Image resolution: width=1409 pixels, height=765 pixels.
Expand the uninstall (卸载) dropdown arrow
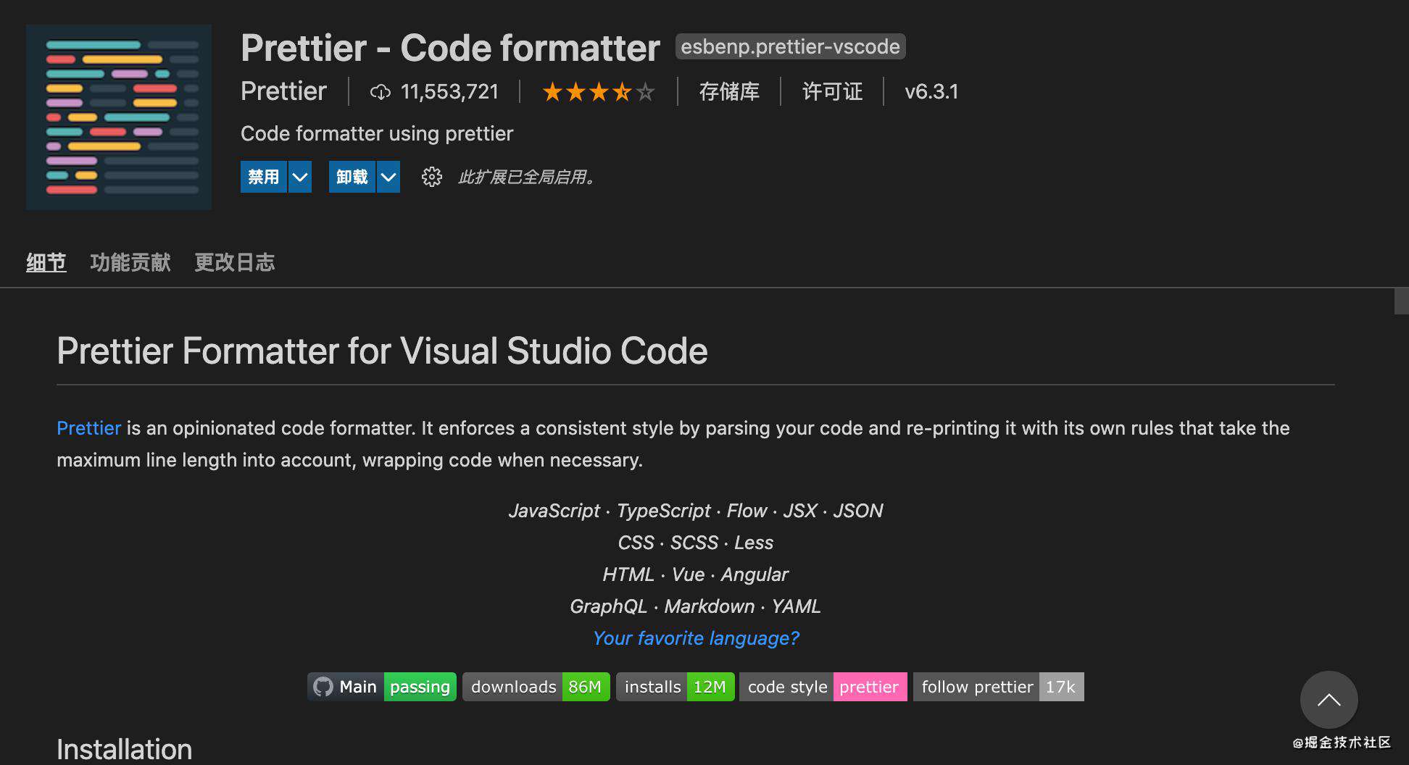pos(388,177)
